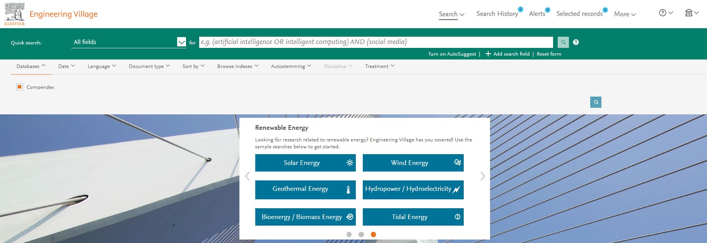Click the green search magnifier button

coord(563,42)
